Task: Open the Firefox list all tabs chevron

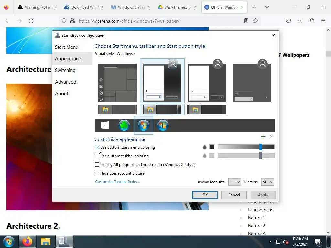Action: click(267, 7)
